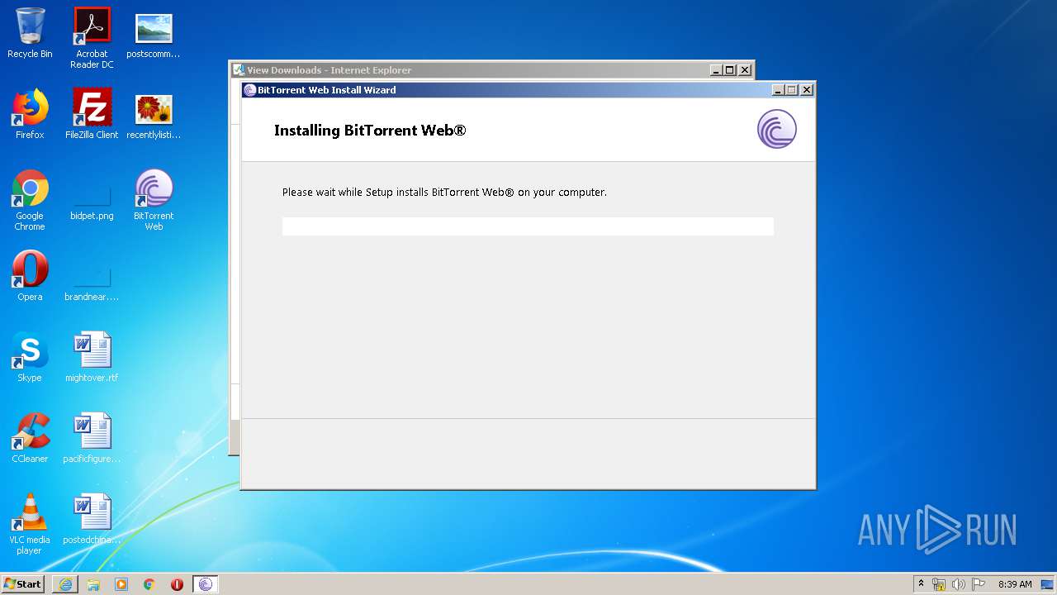Image resolution: width=1057 pixels, height=595 pixels.
Task: Select the mightover.rtf document
Action: point(92,357)
